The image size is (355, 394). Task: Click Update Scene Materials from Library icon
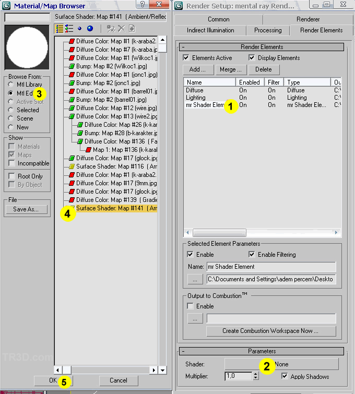pos(111,29)
